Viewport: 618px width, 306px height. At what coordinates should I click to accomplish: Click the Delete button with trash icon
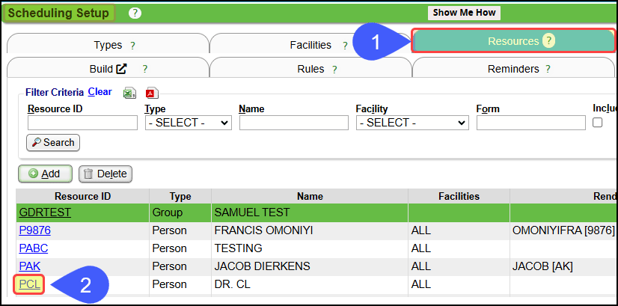click(105, 174)
